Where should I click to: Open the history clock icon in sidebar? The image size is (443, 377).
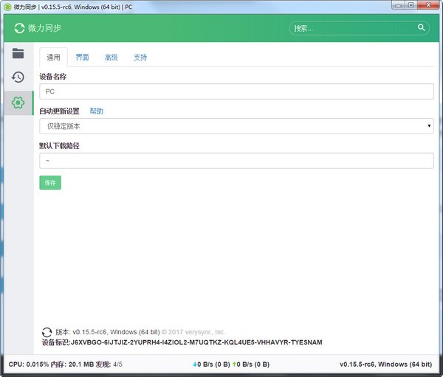[18, 77]
